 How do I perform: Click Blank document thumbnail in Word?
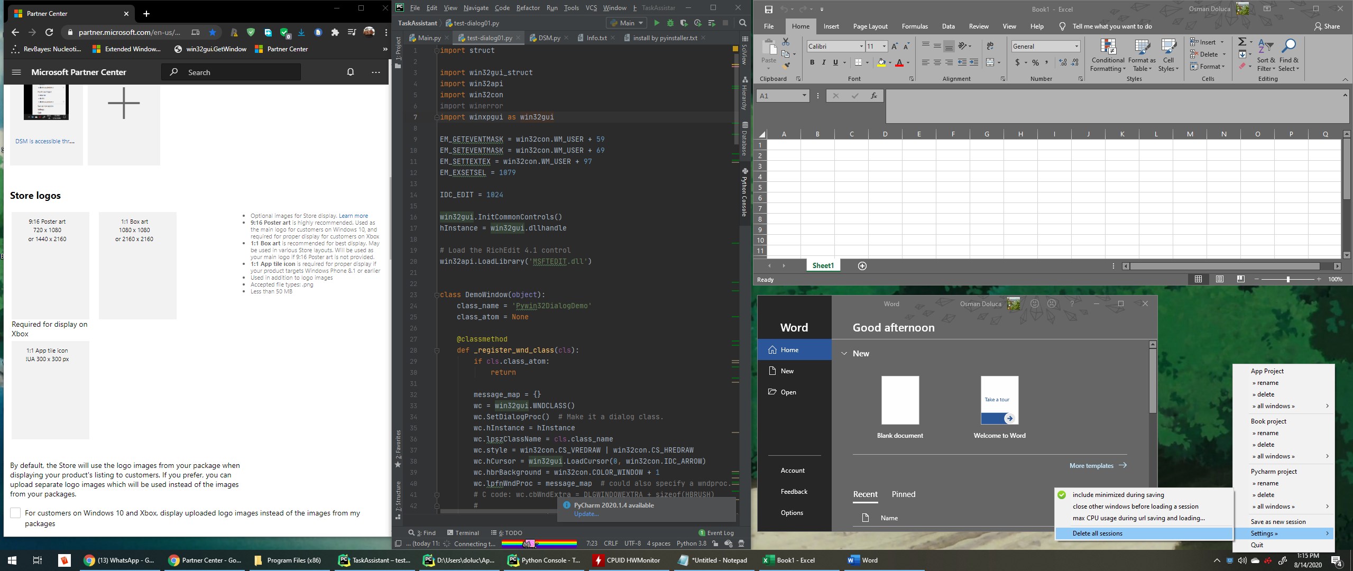899,400
